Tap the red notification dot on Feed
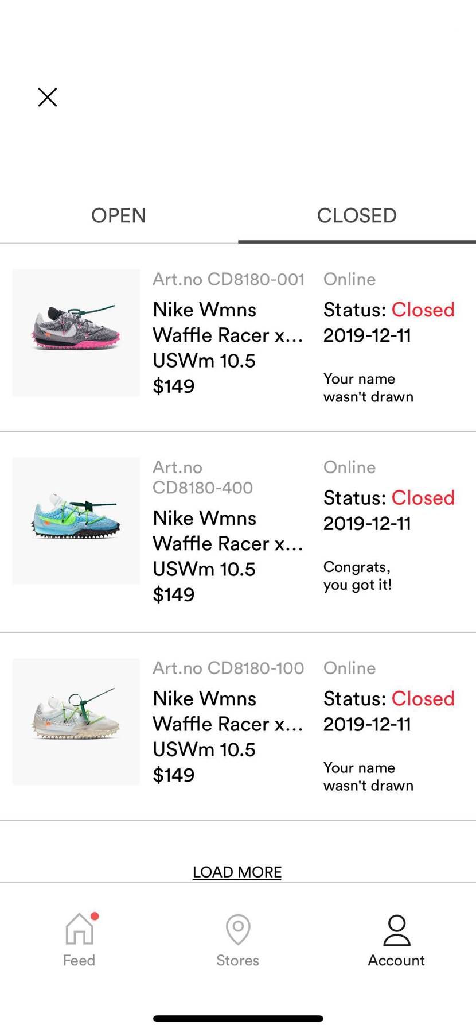The image size is (476, 1032). (95, 916)
